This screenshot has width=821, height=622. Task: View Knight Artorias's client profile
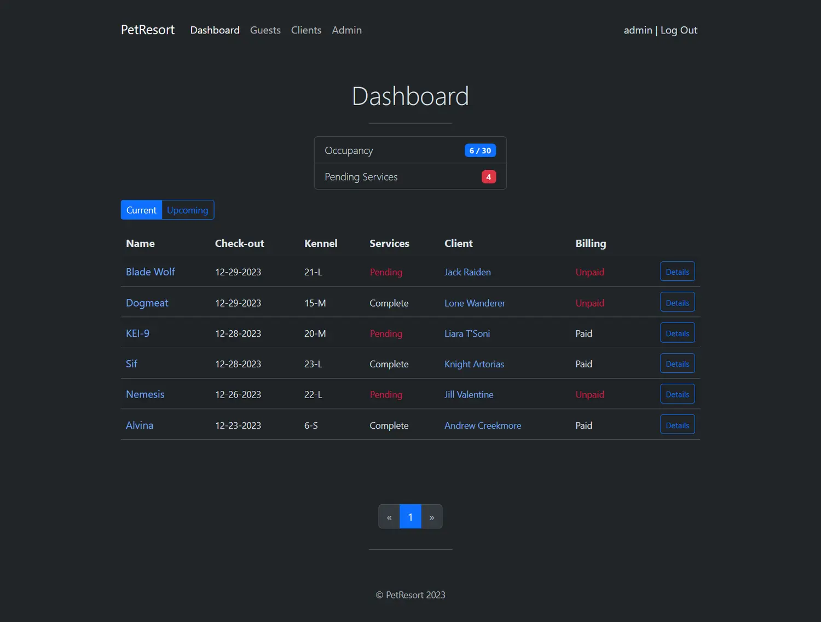(x=474, y=364)
